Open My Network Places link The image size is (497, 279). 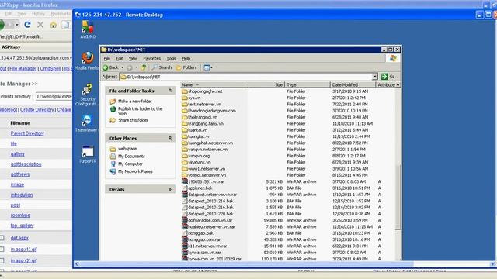[x=135, y=171]
